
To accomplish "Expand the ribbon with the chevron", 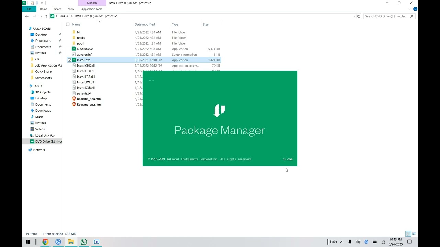I will (410, 9).
